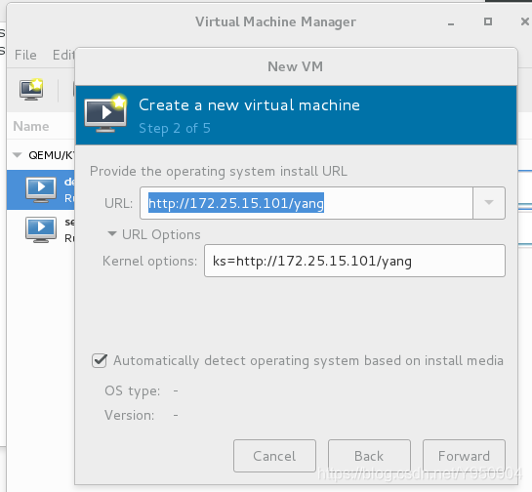This screenshot has height=492, width=532.
Task: Click the wizard header monitor icon
Action: pos(105,113)
